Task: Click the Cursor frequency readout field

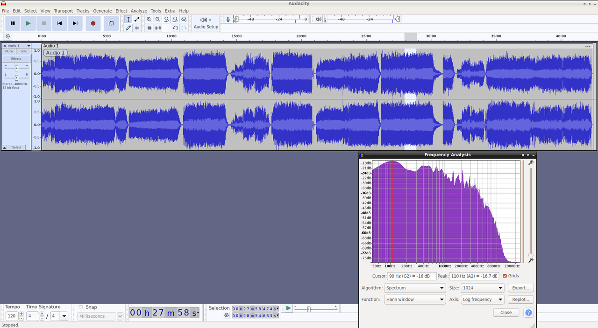Action: (412, 276)
